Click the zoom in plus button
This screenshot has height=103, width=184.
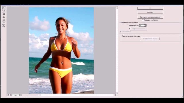pyautogui.click(x=11, y=95)
